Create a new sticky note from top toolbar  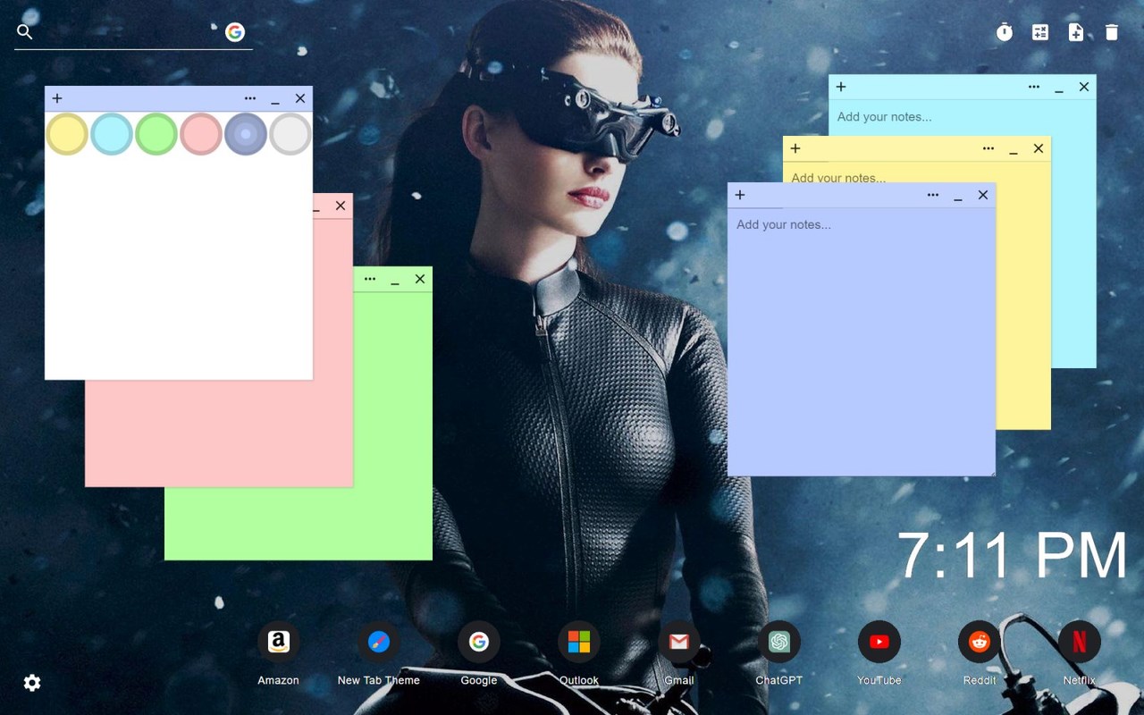[1076, 32]
